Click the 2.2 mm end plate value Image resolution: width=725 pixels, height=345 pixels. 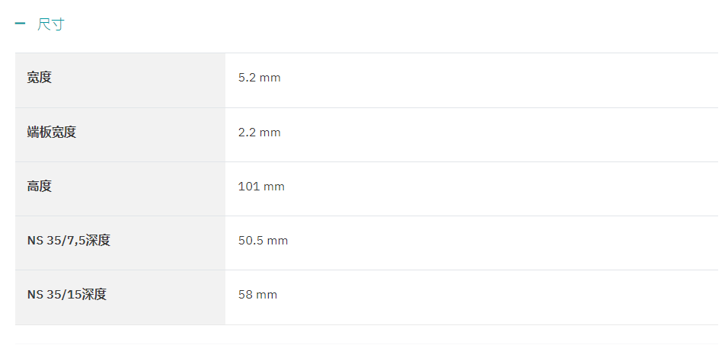click(260, 133)
